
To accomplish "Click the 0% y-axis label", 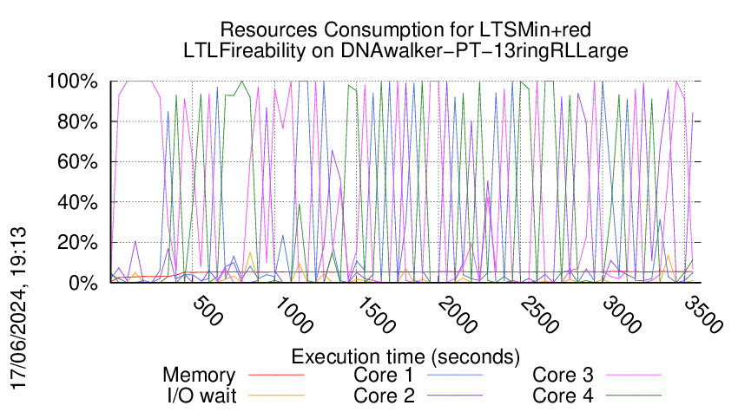I will point(83,283).
